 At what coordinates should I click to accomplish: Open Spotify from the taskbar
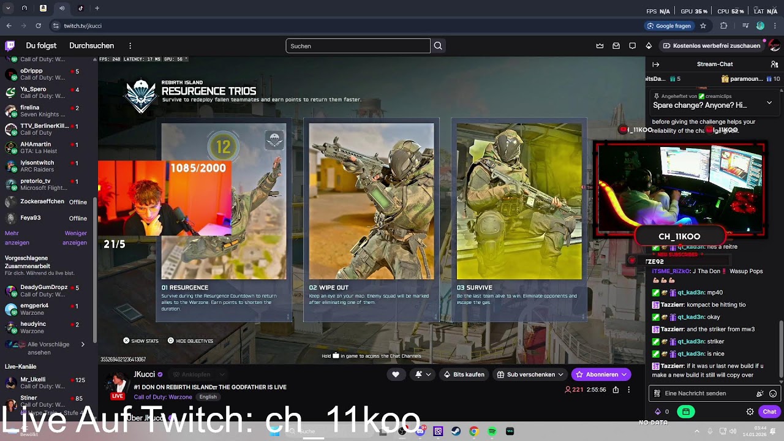click(492, 431)
